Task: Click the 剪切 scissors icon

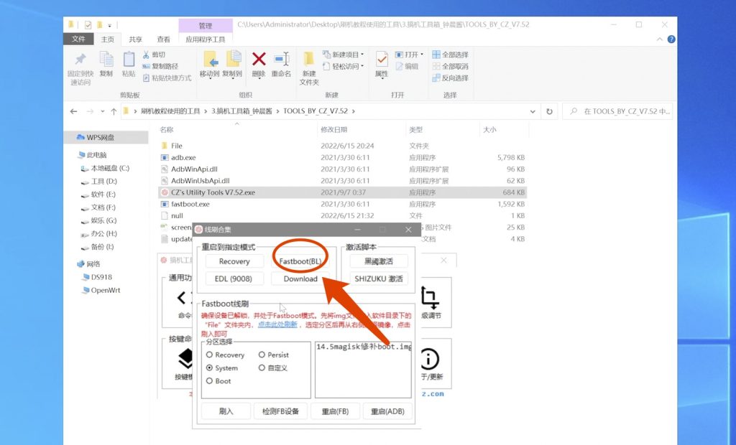Action: pos(146,55)
